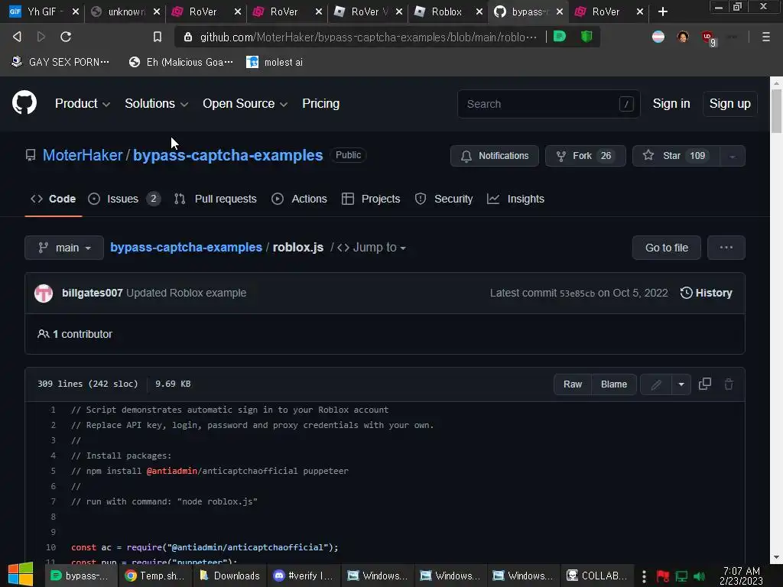This screenshot has height=587, width=783.
Task: Click bypass-captcha-examples repo title link
Action: [x=228, y=155]
